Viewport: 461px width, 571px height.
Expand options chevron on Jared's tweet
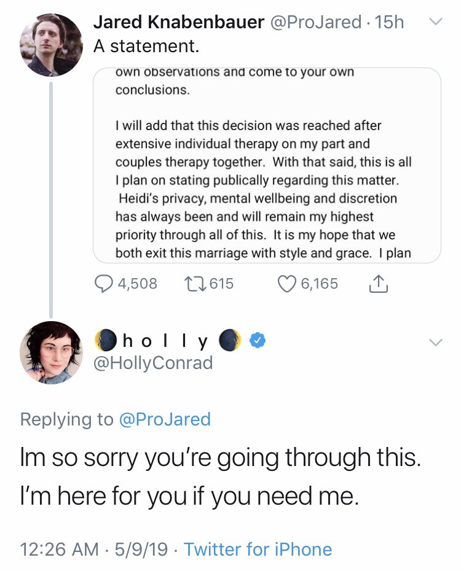435,21
